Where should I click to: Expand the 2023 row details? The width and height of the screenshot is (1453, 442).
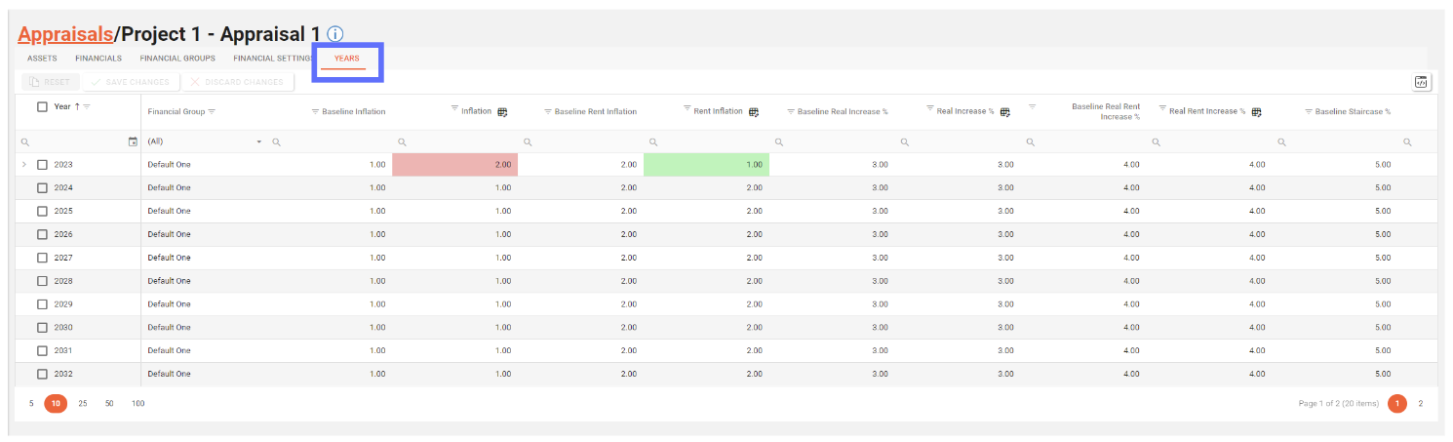point(24,165)
